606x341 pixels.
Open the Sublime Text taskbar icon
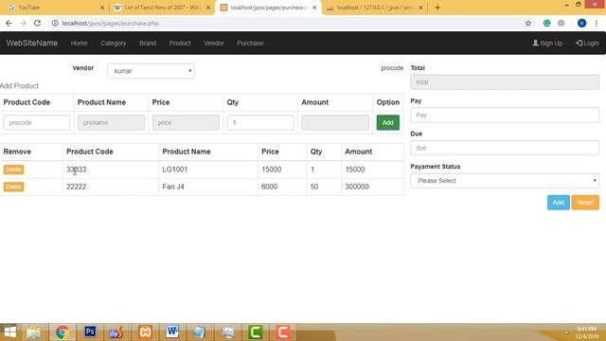[x=116, y=332]
